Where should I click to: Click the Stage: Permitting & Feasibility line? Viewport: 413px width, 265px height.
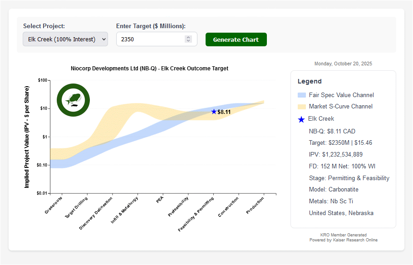pyautogui.click(x=349, y=178)
